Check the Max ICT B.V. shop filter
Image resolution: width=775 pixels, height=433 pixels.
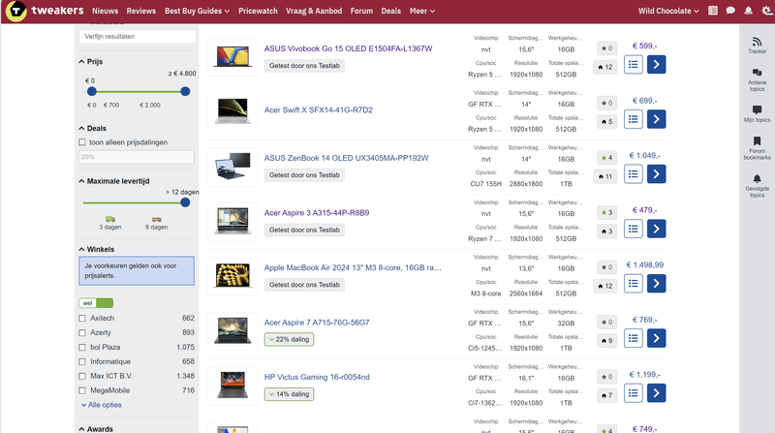coord(82,376)
